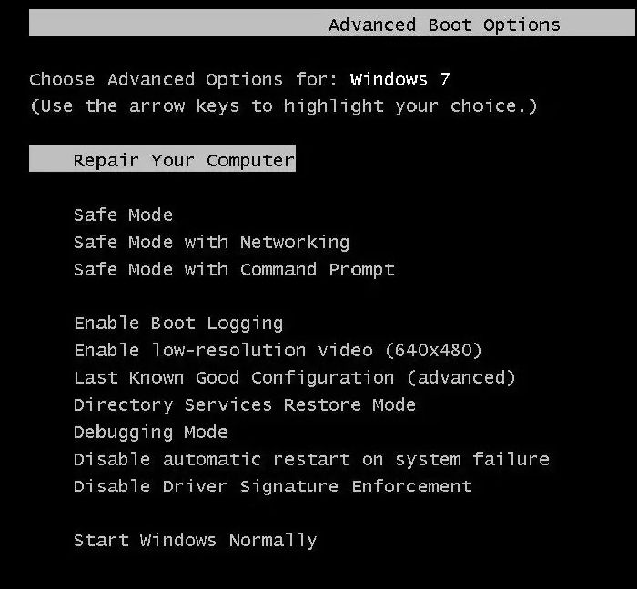Select Directory Services Restore Mode

245,405
